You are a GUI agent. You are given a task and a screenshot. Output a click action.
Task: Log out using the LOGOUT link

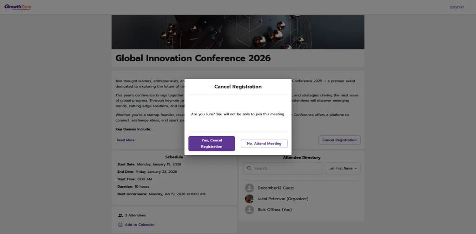click(456, 7)
